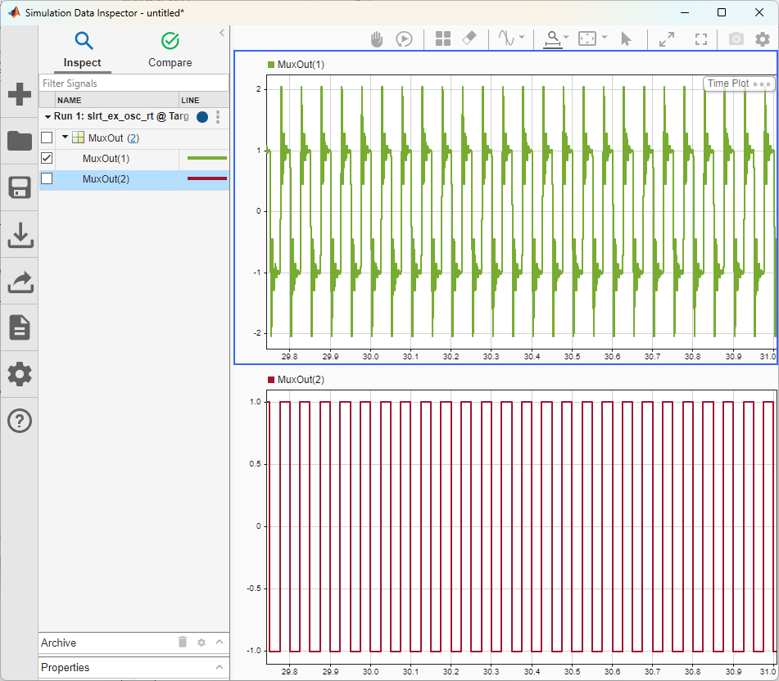Enable the MuxOut group checkbox

click(47, 138)
